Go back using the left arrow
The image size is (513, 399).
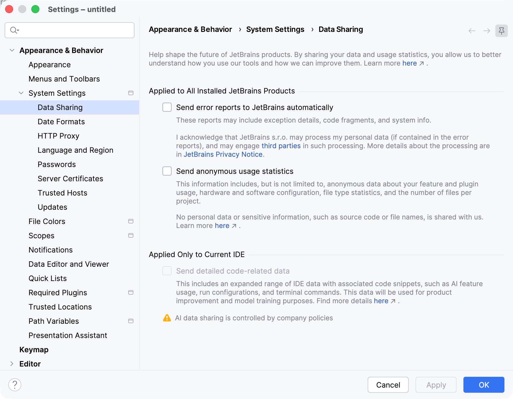tap(472, 31)
